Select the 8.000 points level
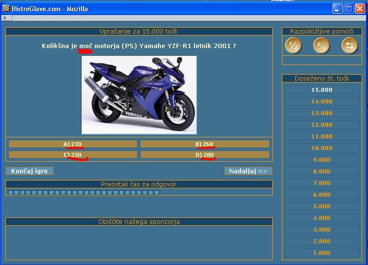The width and height of the screenshot is (368, 265). (322, 171)
